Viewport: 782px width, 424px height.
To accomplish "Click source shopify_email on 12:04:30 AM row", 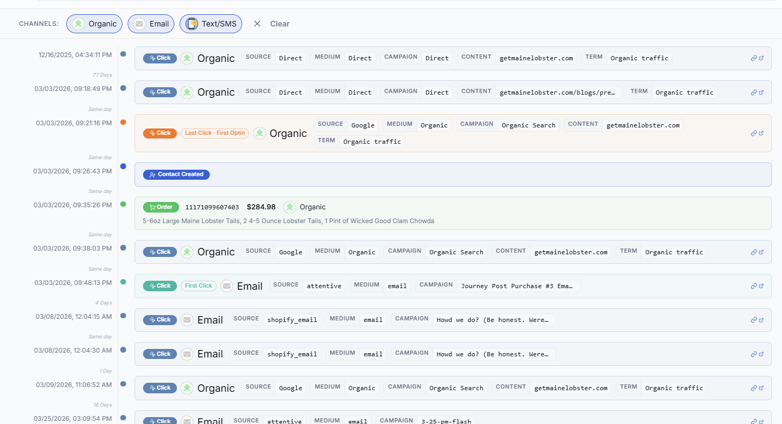I will tap(292, 354).
